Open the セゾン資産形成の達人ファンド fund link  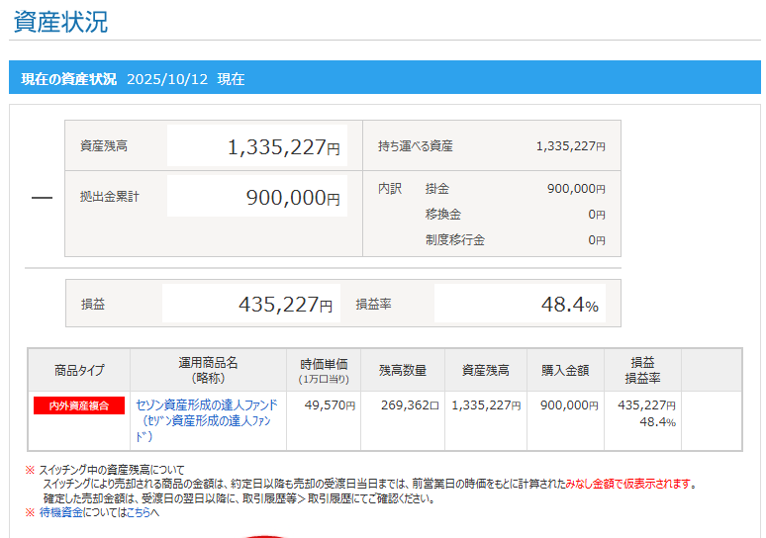click(x=206, y=405)
